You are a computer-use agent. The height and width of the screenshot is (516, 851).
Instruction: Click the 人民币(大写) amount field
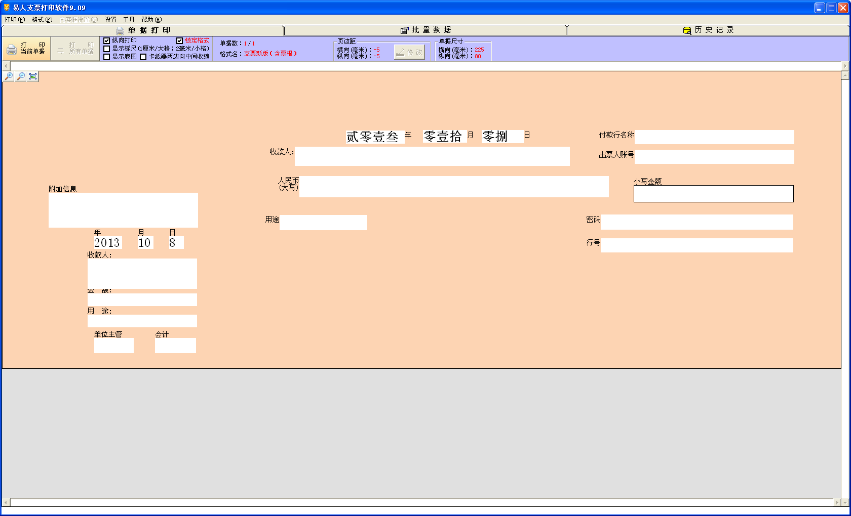pyautogui.click(x=454, y=187)
